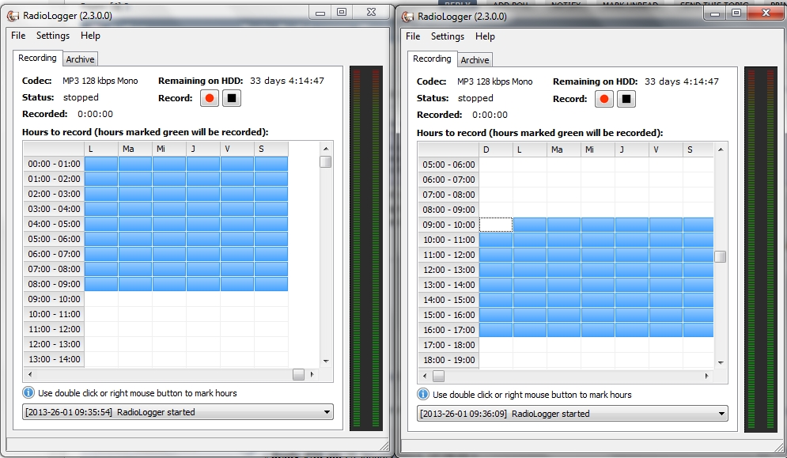Screen dimensions: 787x458
Task: Click Remaining on HDD value in left window
Action: (x=287, y=81)
